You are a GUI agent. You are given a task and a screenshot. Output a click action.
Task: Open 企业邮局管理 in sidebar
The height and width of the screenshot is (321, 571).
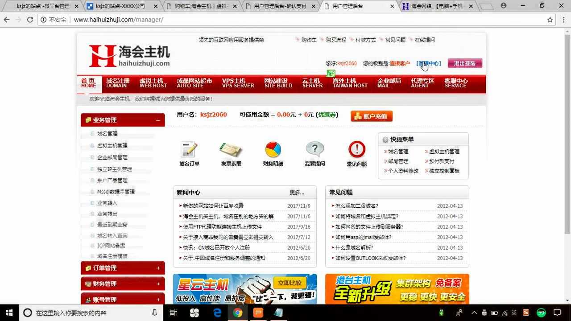click(112, 157)
